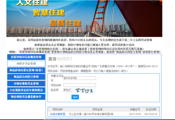Image resolution: width=175 pixels, height=120 pixels.
Task: Select 小区维修资金历年使用情况 menu item
Action: (x=26, y=90)
